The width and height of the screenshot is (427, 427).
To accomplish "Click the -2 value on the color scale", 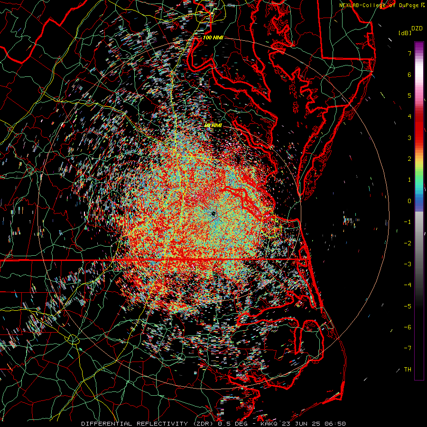I will [x=408, y=243].
